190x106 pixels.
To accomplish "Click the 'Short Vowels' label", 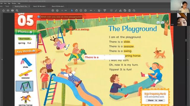I will [24, 39].
